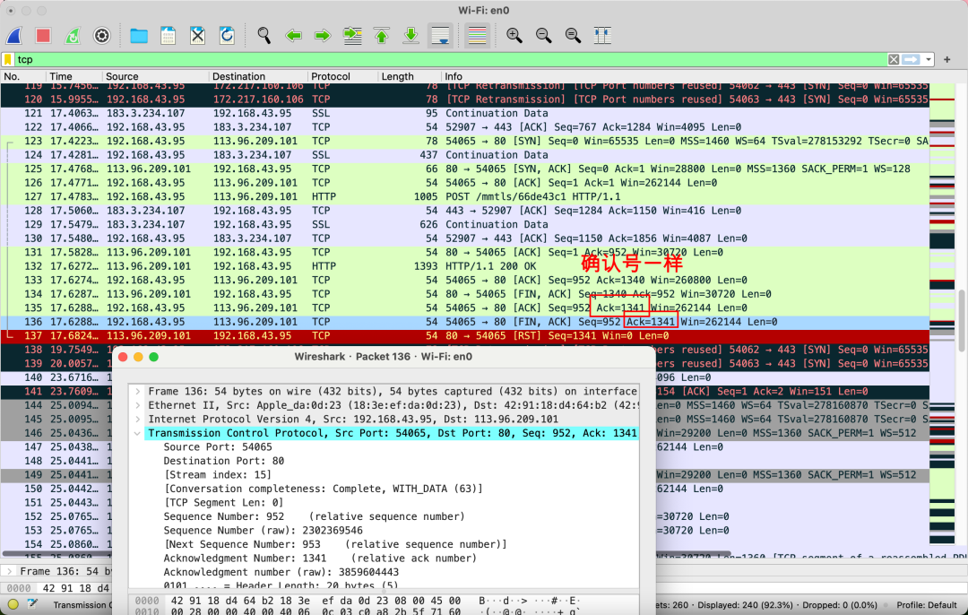This screenshot has height=615, width=968.
Task: Sort by the No. column header
Action: [x=22, y=76]
